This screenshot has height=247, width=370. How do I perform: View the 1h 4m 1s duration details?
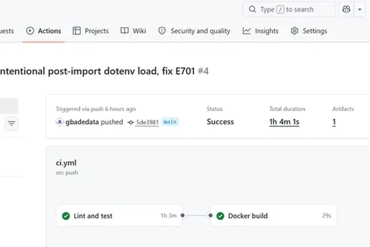coord(284,122)
